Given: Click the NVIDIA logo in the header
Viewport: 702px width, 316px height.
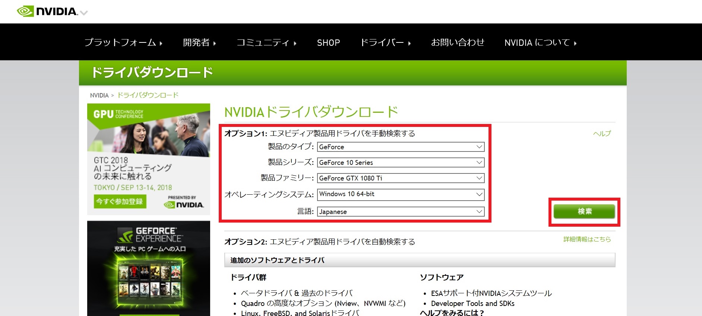Looking at the screenshot, I should coord(47,12).
